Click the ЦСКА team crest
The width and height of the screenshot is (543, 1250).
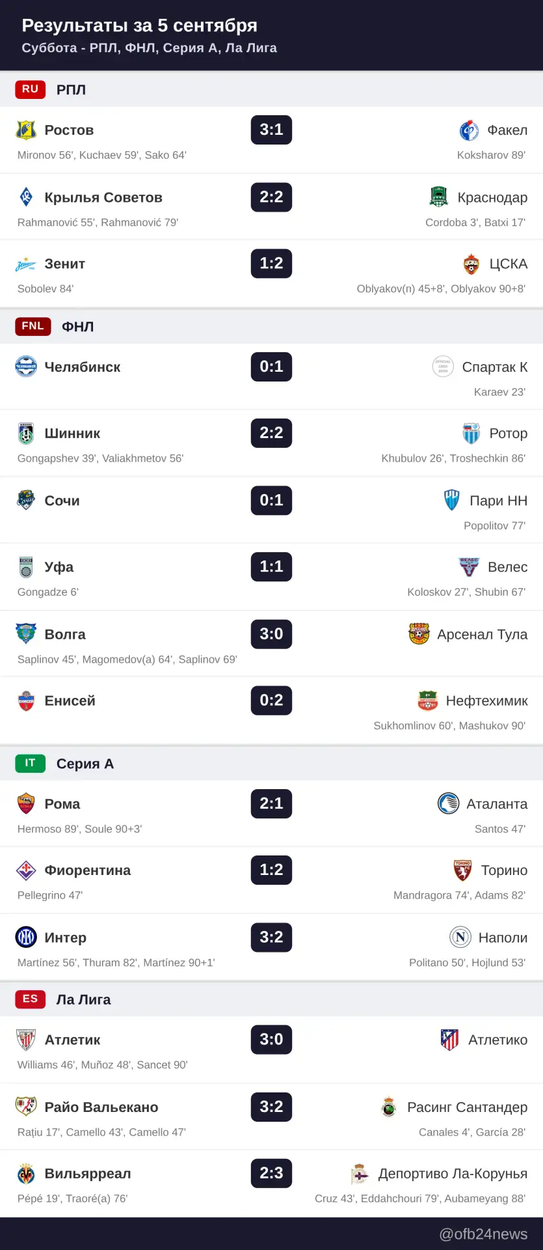click(x=471, y=264)
